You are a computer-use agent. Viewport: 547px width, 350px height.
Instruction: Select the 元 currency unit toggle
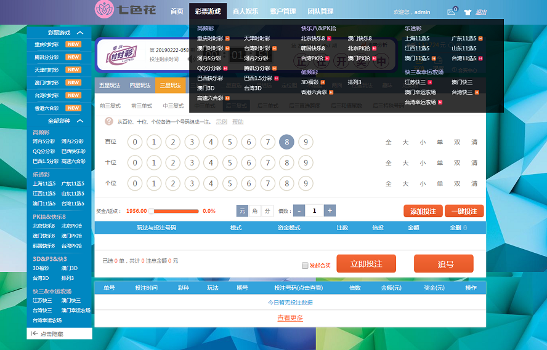coord(243,211)
